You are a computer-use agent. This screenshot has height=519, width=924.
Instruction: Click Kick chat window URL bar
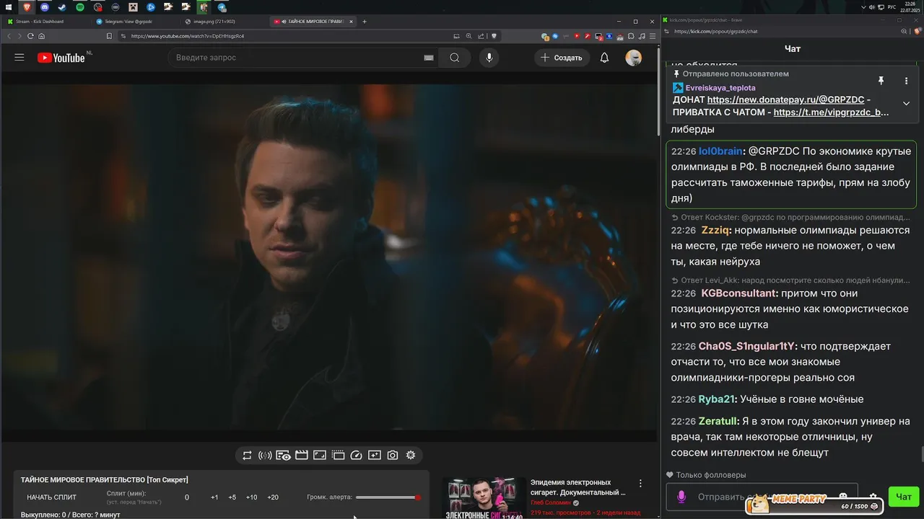point(783,31)
